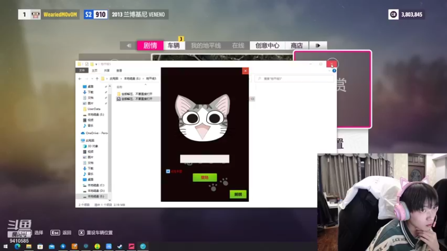This screenshot has width=447, height=251.
Task: Click the green 解绑 unbind button
Action: tap(238, 194)
